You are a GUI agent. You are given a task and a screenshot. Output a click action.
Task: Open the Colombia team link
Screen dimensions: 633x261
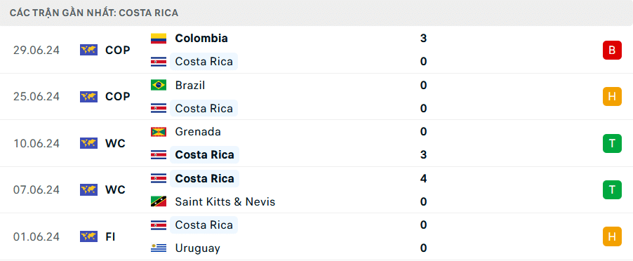pyautogui.click(x=201, y=39)
